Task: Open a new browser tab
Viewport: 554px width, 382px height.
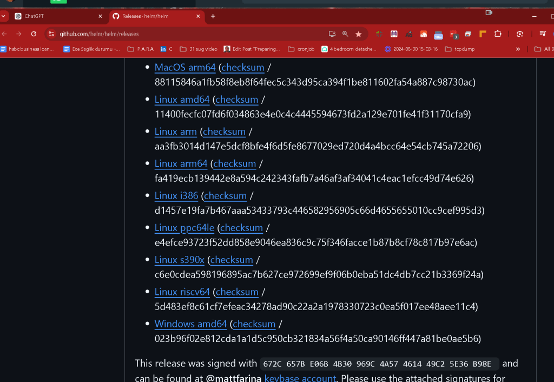Action: click(x=213, y=16)
